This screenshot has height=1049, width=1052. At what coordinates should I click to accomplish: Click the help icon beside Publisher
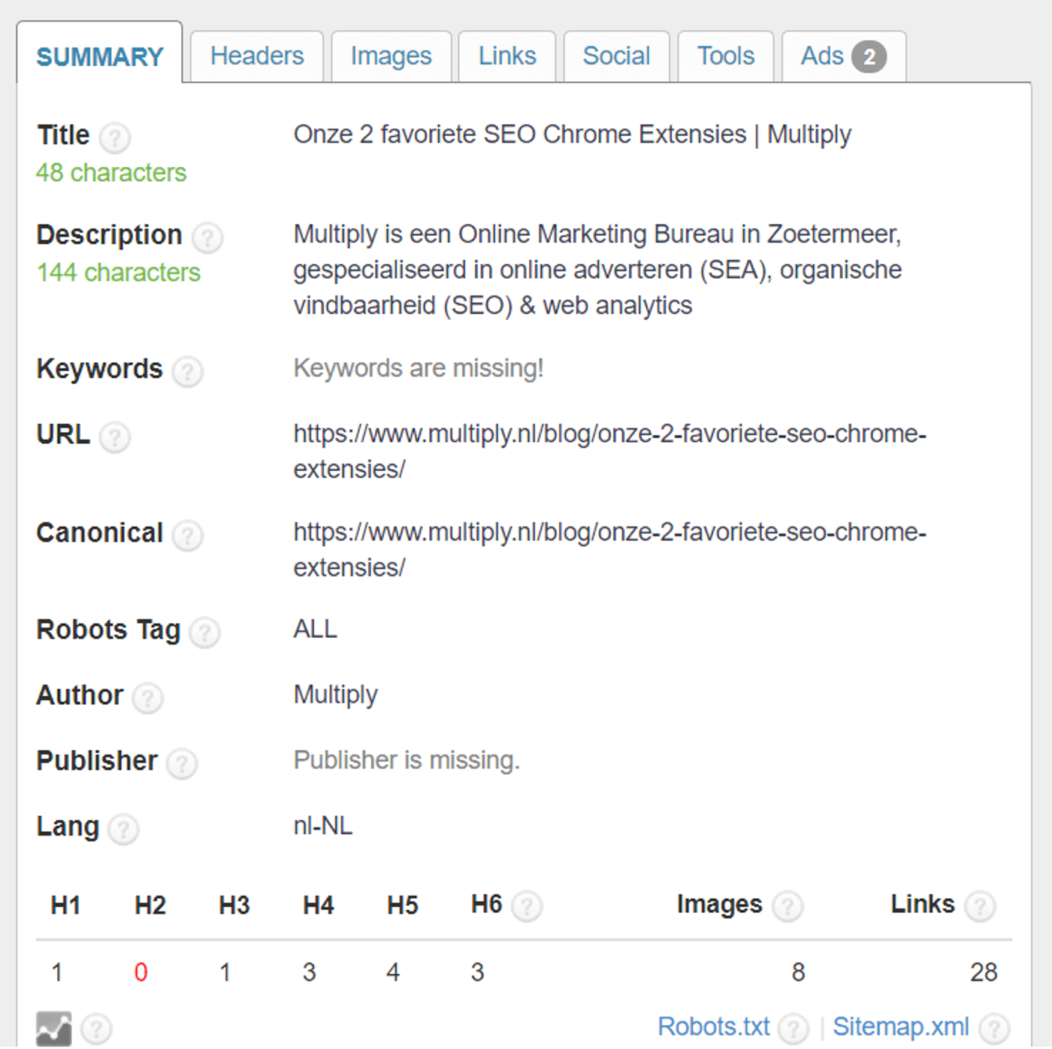click(182, 763)
